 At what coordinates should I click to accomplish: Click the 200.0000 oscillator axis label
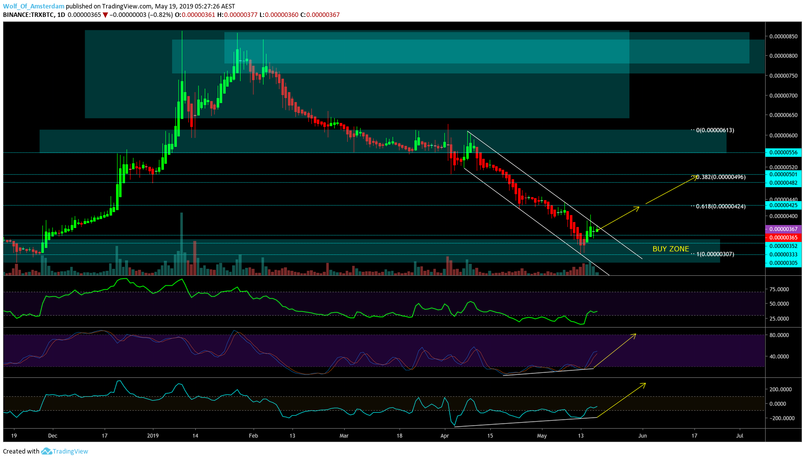pyautogui.click(x=781, y=389)
